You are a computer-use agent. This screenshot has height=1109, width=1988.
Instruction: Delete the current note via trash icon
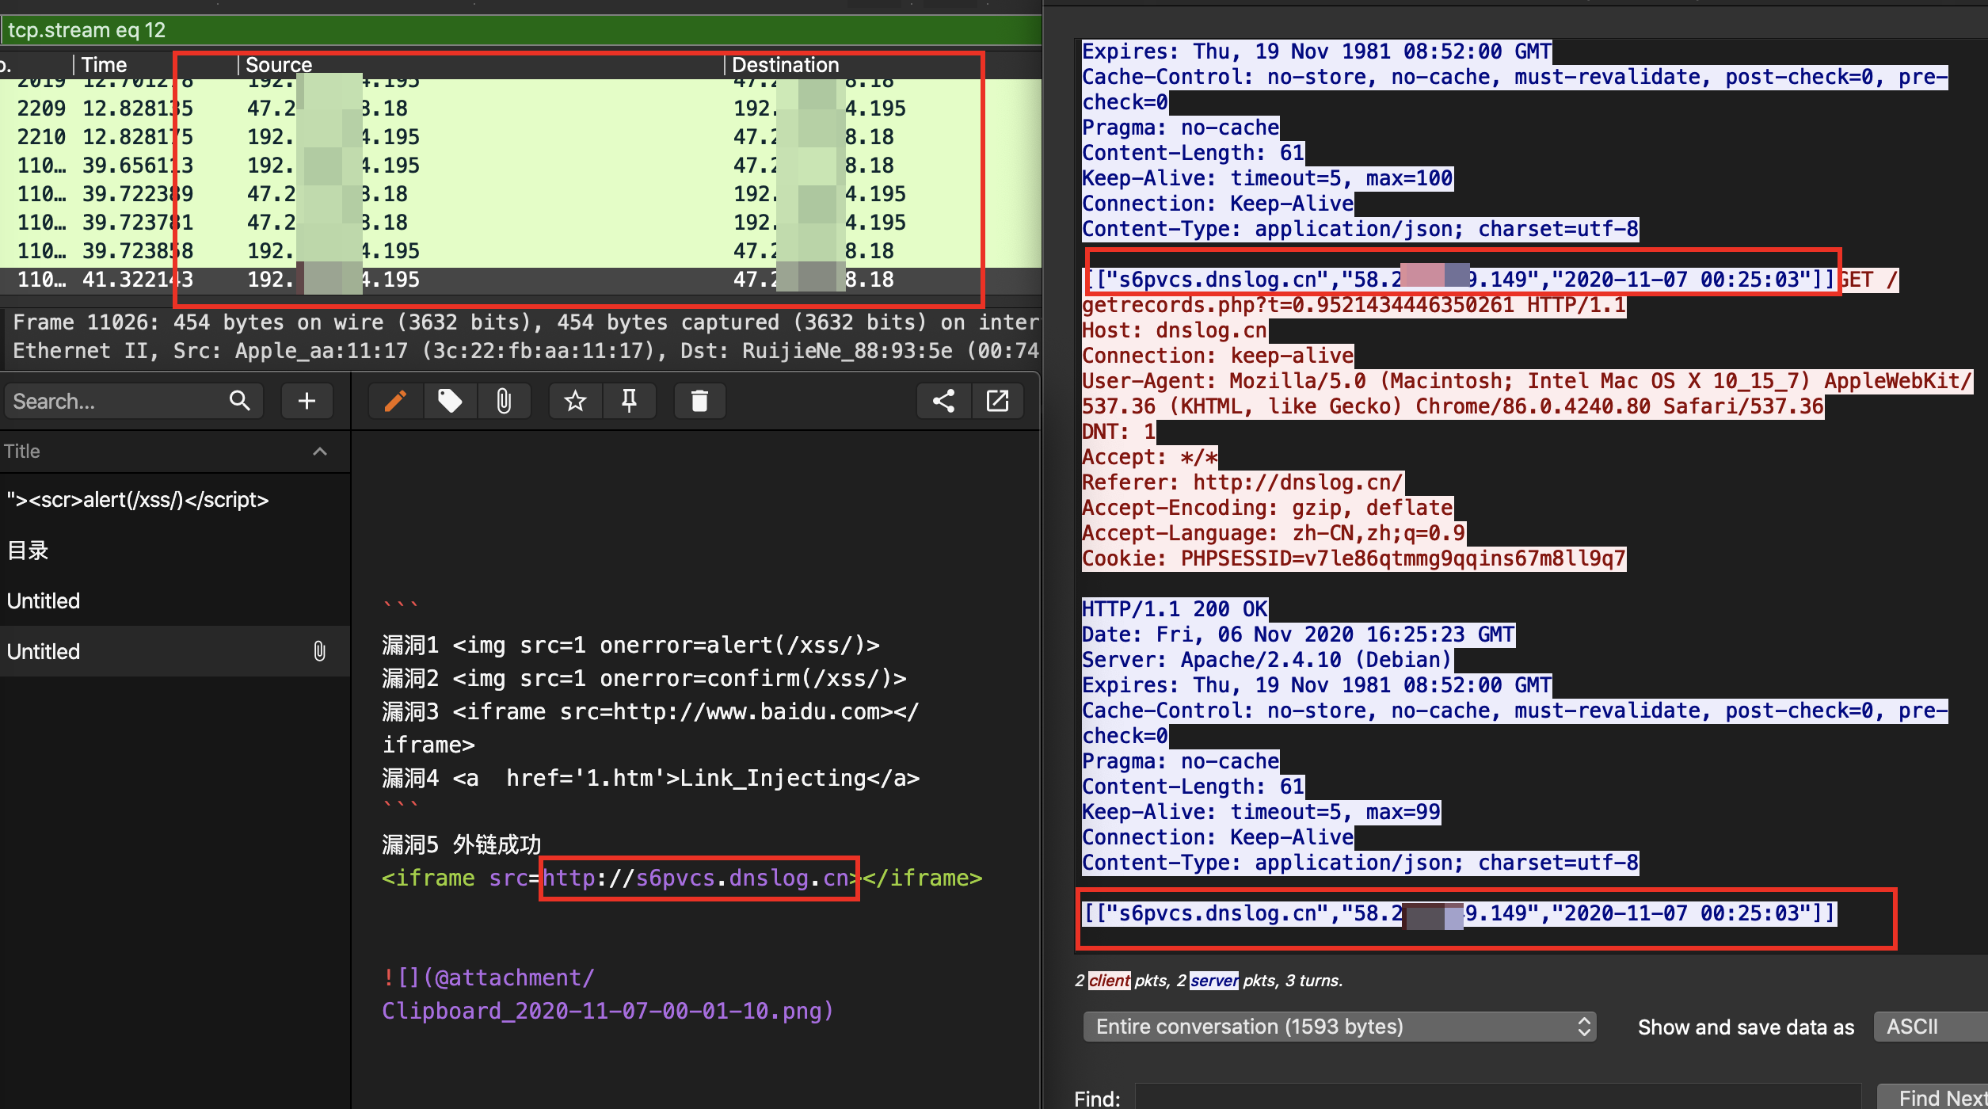tap(699, 401)
